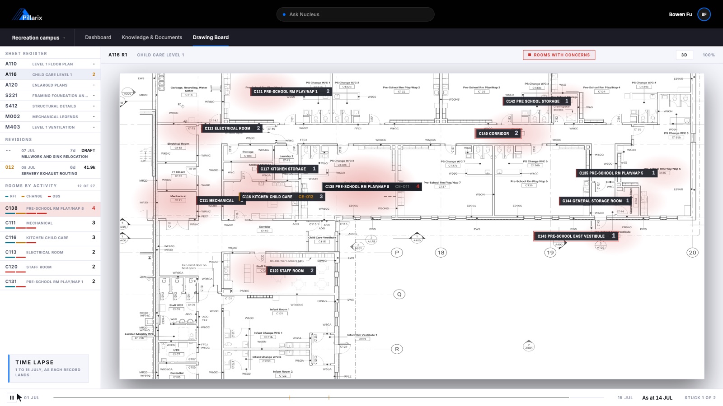Click the C144 General Storage Room map tag
Screen dimensions: 723x406
pyautogui.click(x=595, y=201)
